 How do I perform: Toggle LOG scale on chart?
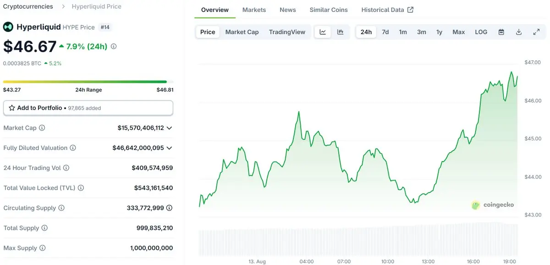[481, 32]
